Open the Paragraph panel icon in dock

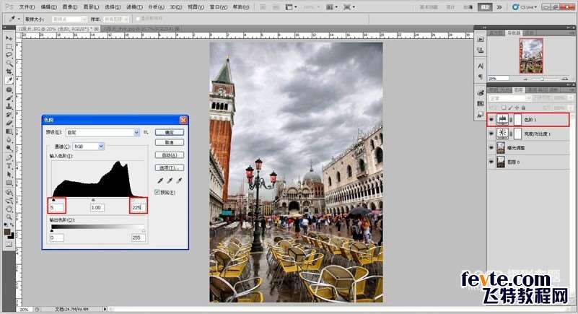481,77
